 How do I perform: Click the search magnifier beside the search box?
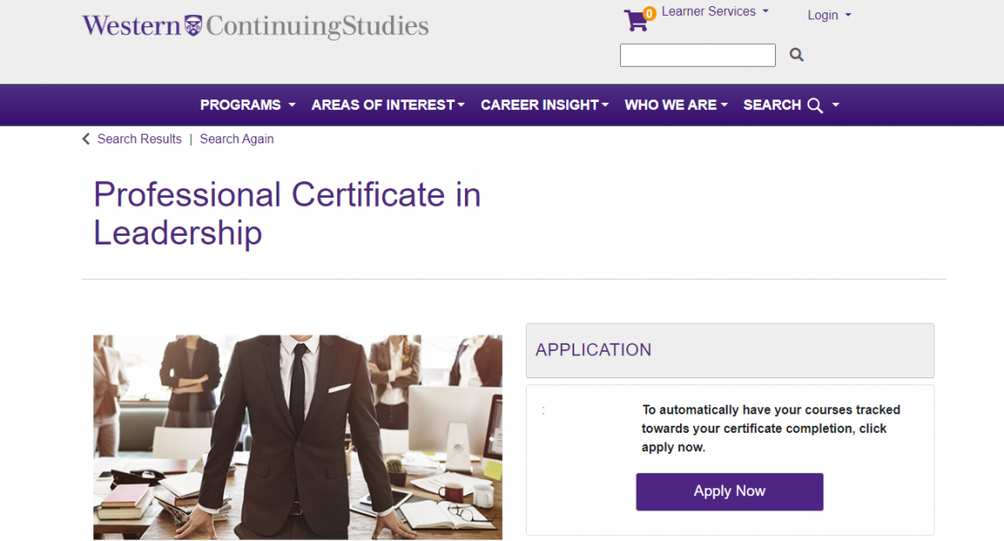click(795, 55)
